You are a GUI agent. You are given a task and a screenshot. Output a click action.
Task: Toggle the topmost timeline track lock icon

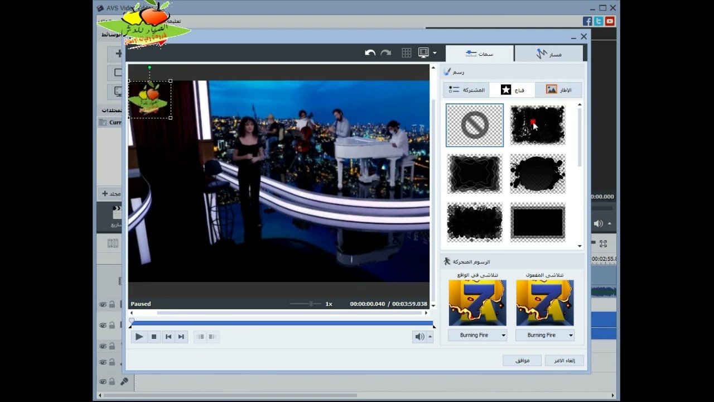click(112, 304)
